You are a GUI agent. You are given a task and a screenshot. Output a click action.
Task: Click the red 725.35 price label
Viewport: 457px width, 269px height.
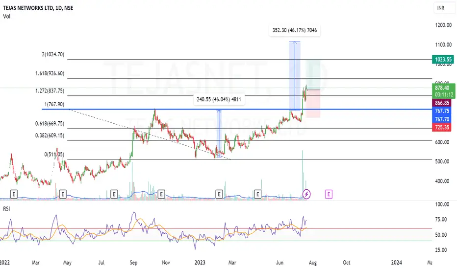[x=442, y=127]
